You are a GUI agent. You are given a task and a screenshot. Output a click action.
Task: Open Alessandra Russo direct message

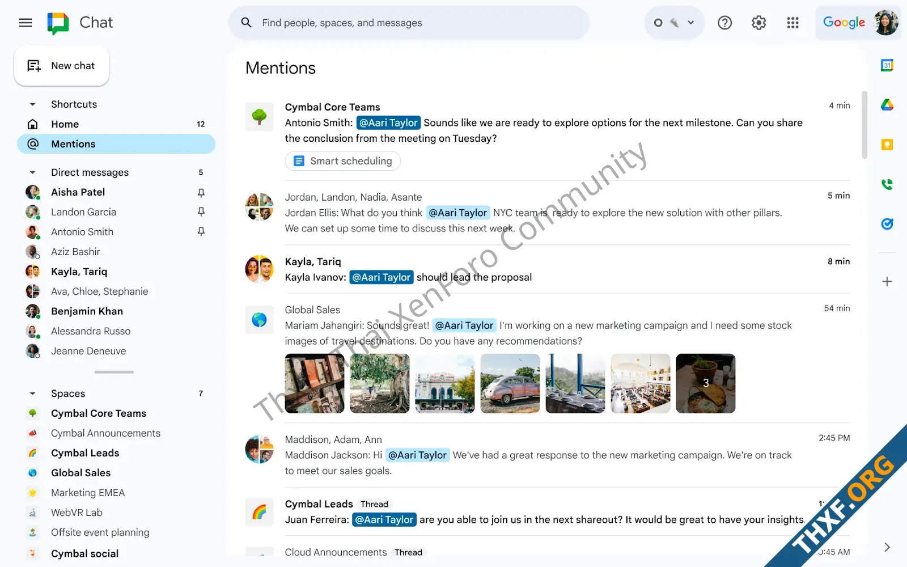point(116,331)
